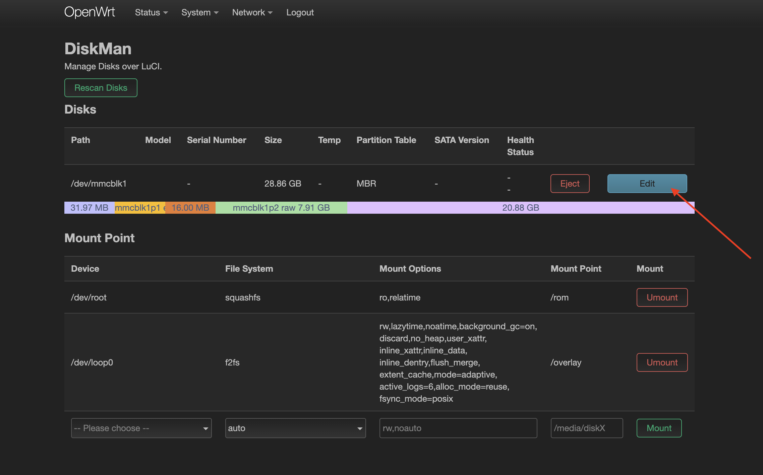
Task: Expand the Network menu
Action: pos(252,12)
